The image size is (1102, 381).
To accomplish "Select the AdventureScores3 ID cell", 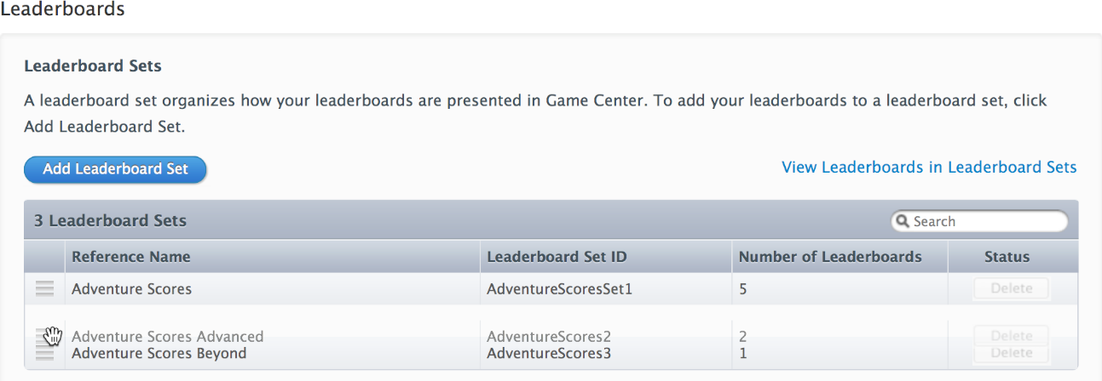I will 548,354.
